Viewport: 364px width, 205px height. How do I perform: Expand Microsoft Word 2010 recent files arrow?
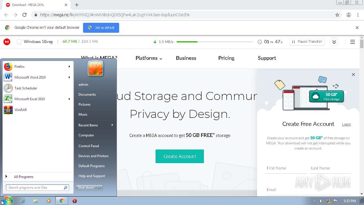click(x=69, y=77)
